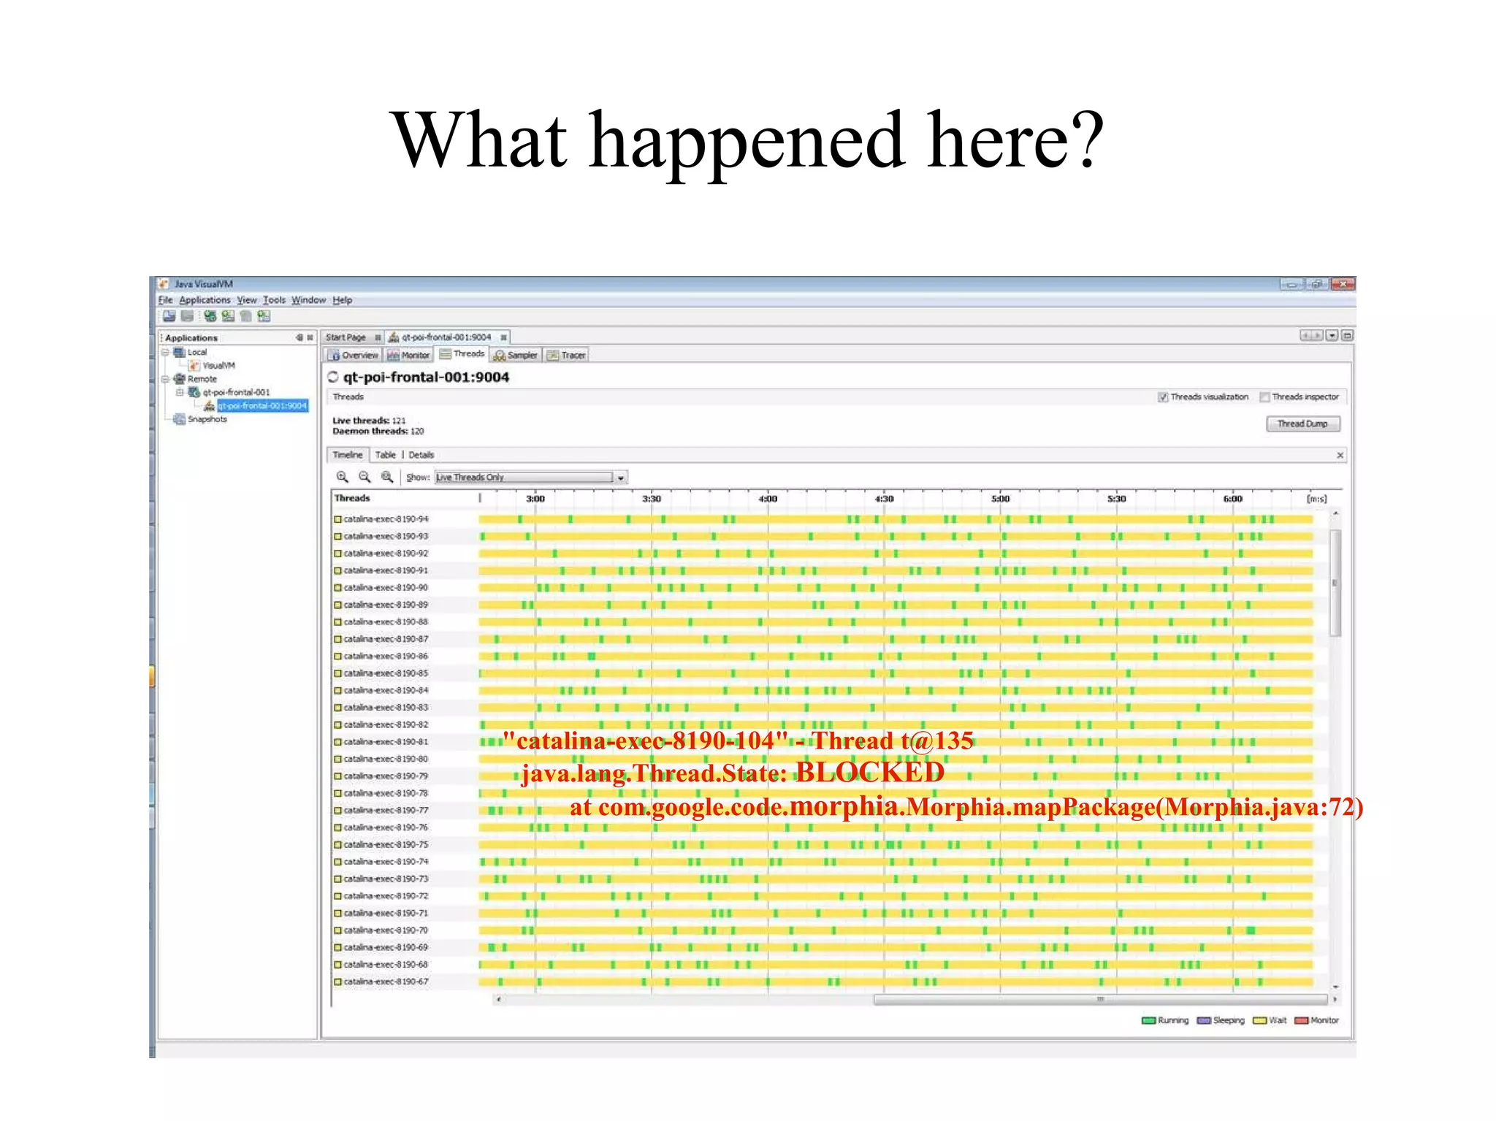Image resolution: width=1496 pixels, height=1121 pixels.
Task: Close the Start Page tab
Action: click(x=378, y=337)
